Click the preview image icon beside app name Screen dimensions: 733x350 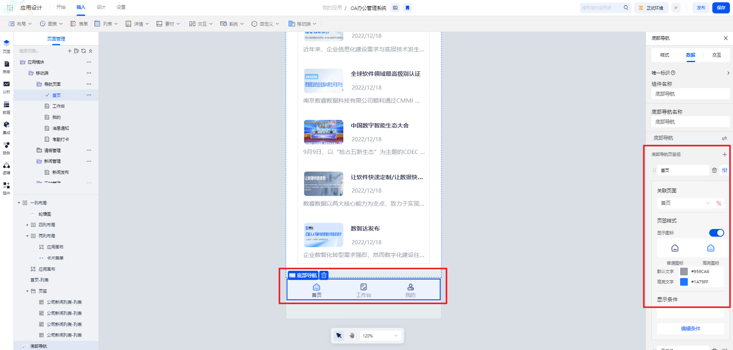pyautogui.click(x=395, y=8)
